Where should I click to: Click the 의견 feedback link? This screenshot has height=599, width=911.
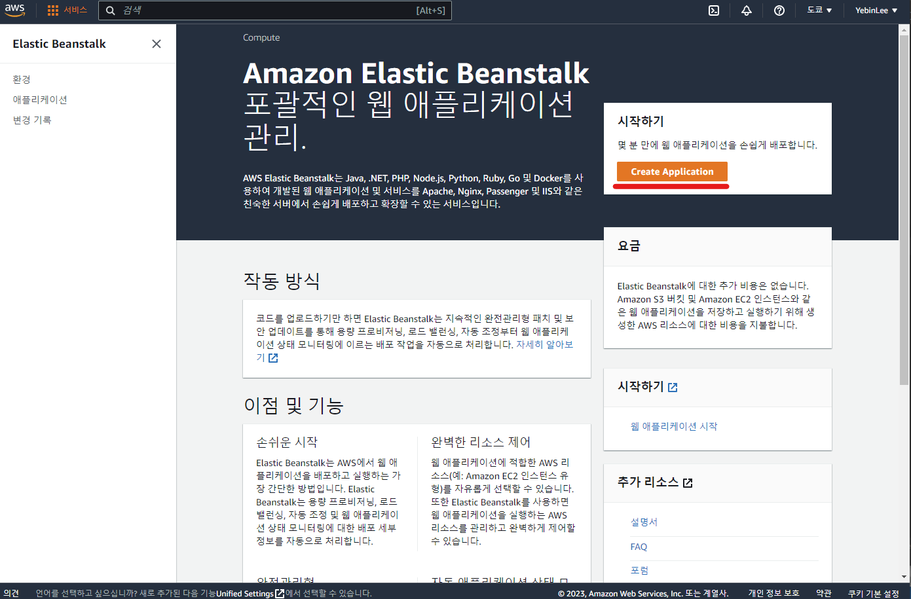click(x=11, y=593)
